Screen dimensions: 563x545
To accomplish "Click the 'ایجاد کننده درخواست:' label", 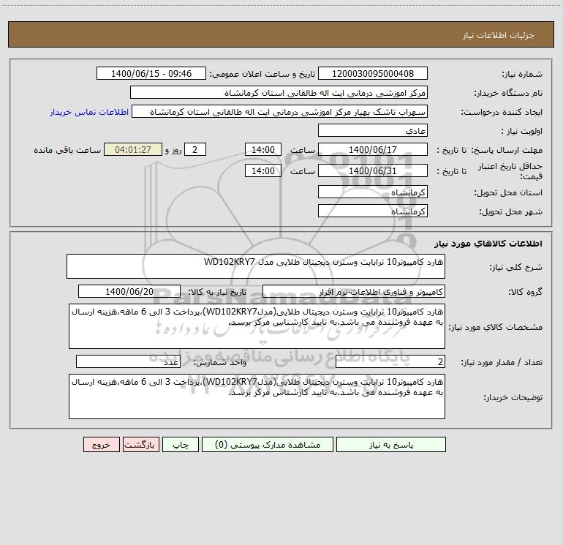I will (502, 112).
